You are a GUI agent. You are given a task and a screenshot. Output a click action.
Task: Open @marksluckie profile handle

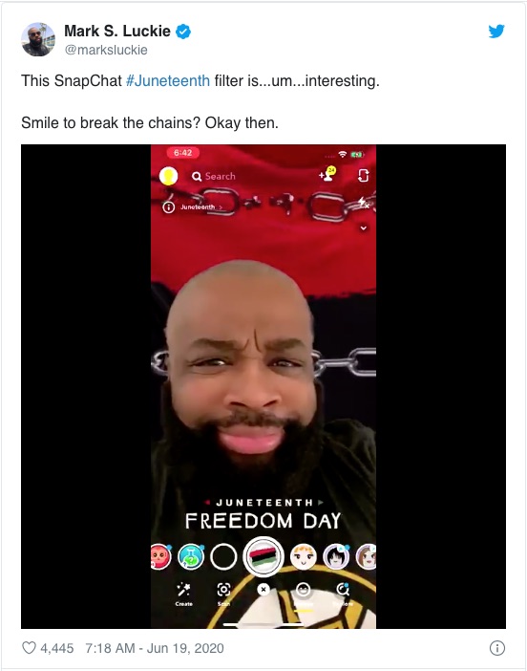click(x=106, y=50)
